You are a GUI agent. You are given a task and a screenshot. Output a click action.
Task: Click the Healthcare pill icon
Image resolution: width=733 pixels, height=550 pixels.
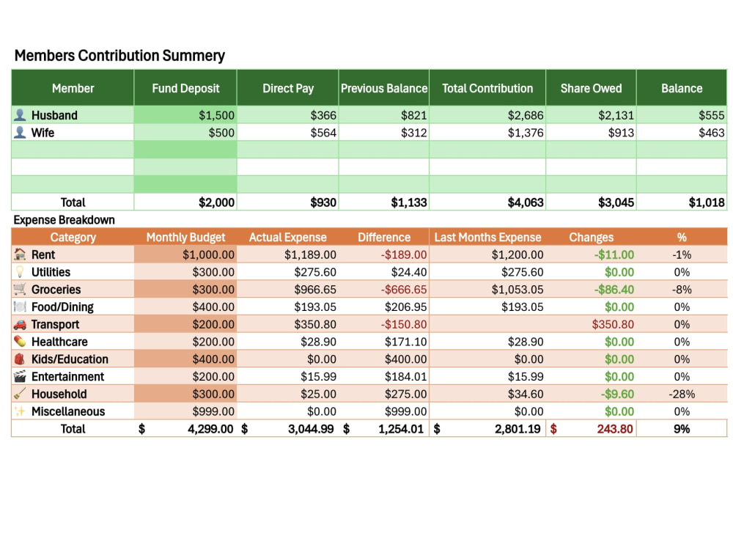[x=20, y=342]
